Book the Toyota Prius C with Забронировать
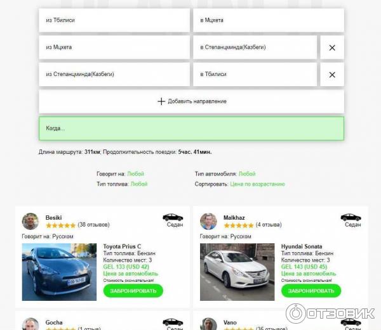 pyautogui.click(x=133, y=291)
